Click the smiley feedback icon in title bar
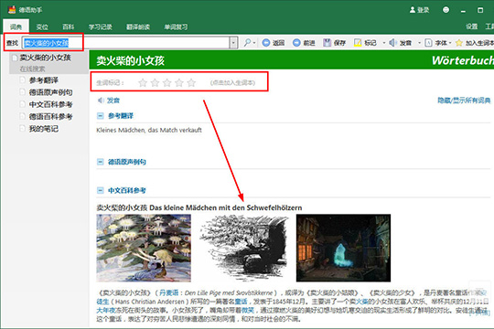This screenshot has height=329, width=494. pos(446,10)
